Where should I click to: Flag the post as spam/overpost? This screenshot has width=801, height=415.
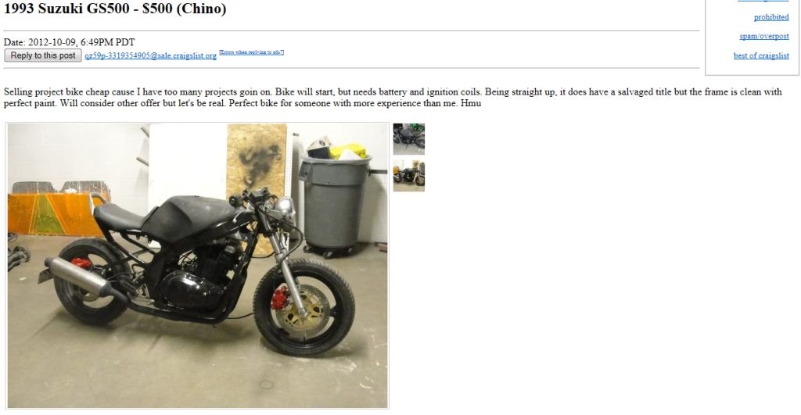(x=764, y=36)
